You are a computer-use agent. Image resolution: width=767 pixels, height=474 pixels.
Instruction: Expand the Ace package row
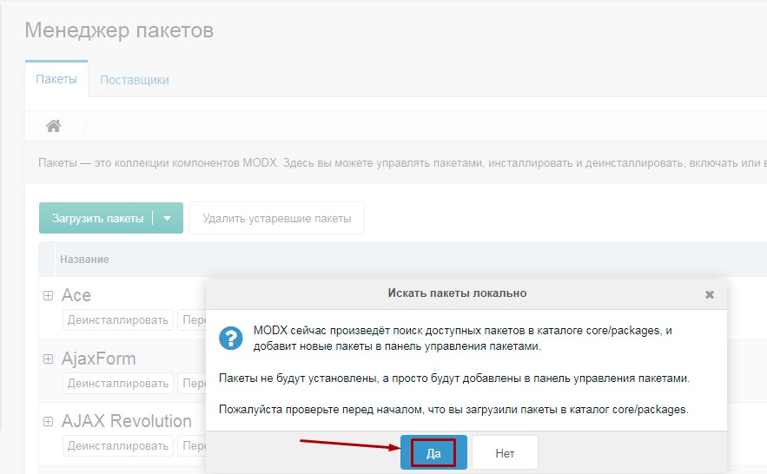(49, 296)
